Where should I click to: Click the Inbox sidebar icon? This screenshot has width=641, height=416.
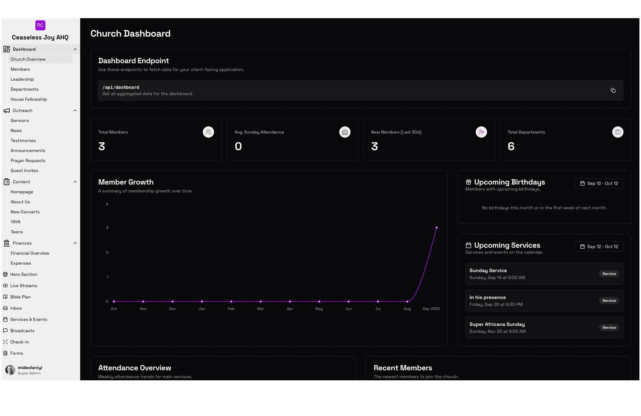click(x=5, y=308)
